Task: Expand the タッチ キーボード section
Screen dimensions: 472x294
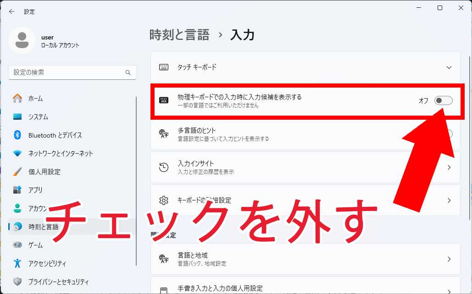Action: [x=449, y=67]
